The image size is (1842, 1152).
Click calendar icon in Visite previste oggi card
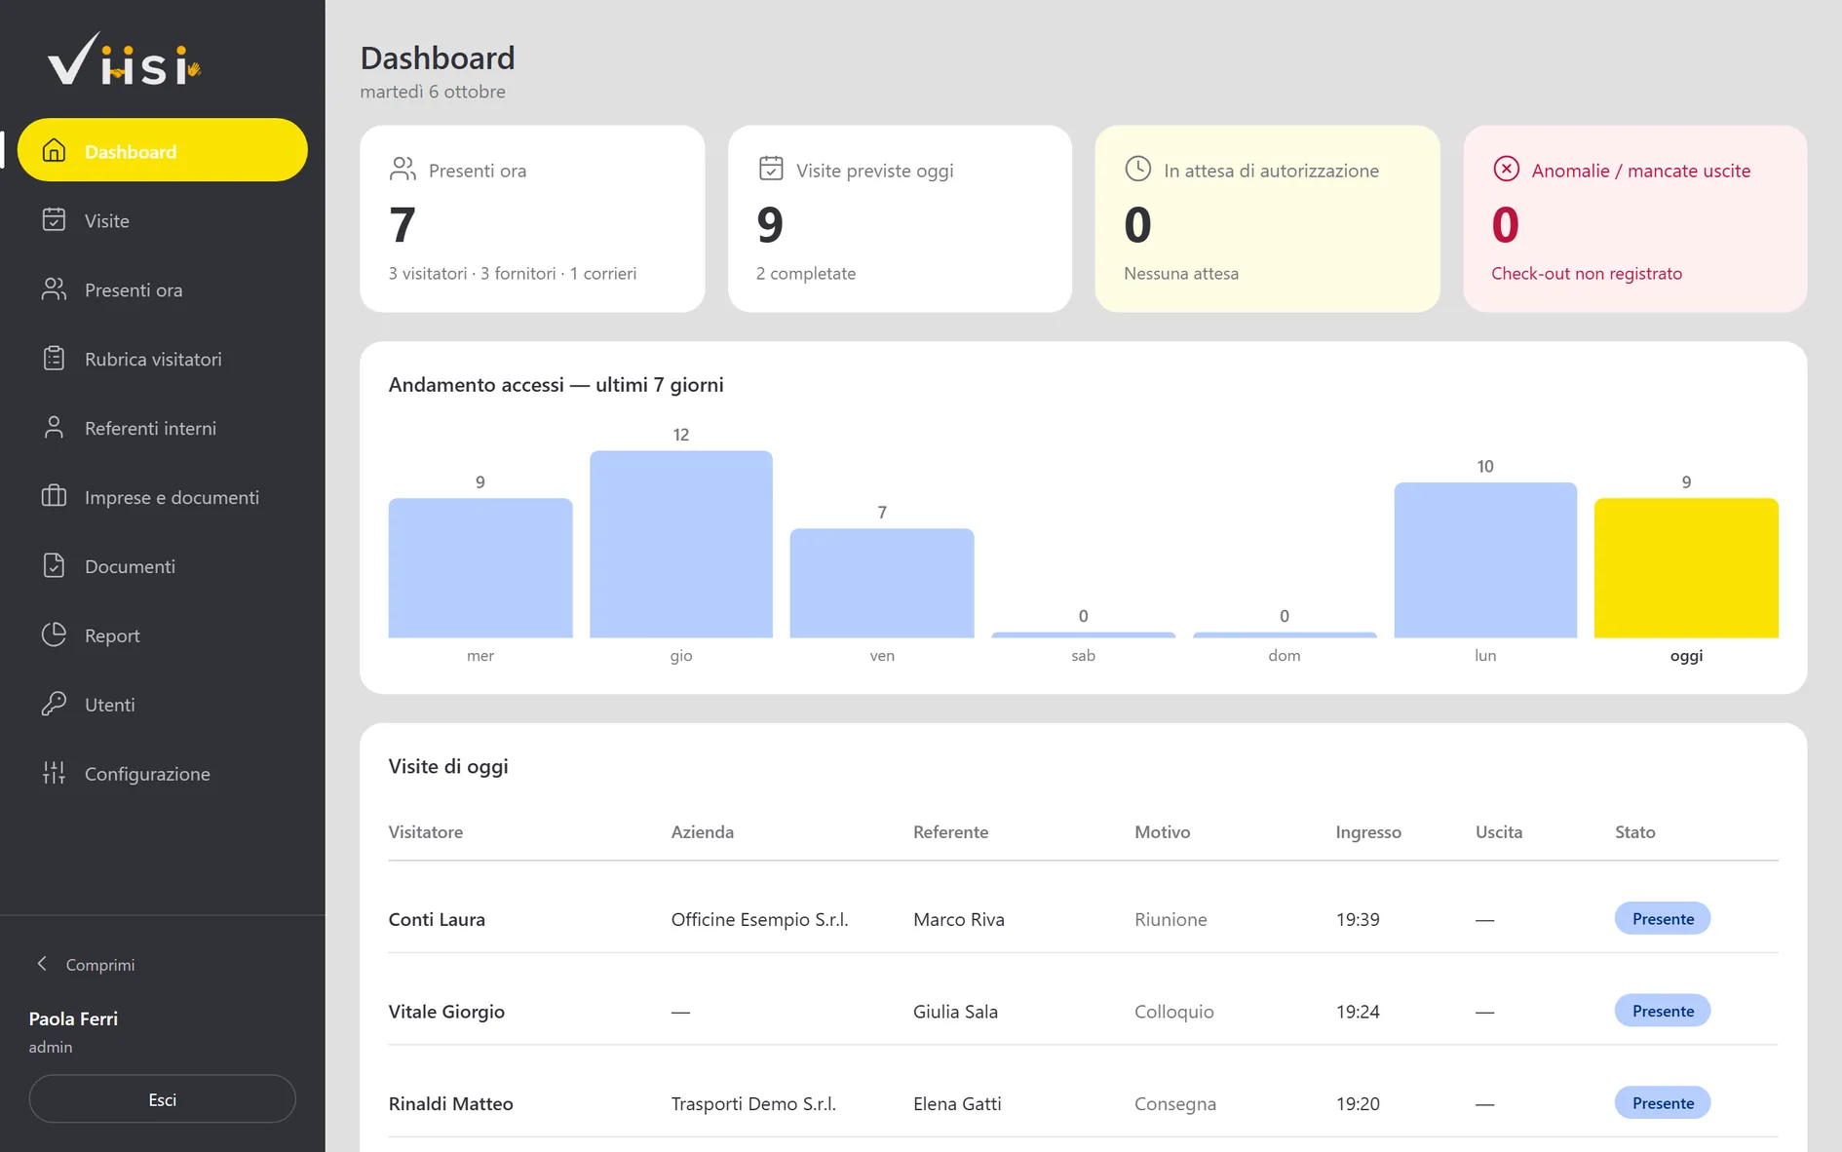coord(771,169)
